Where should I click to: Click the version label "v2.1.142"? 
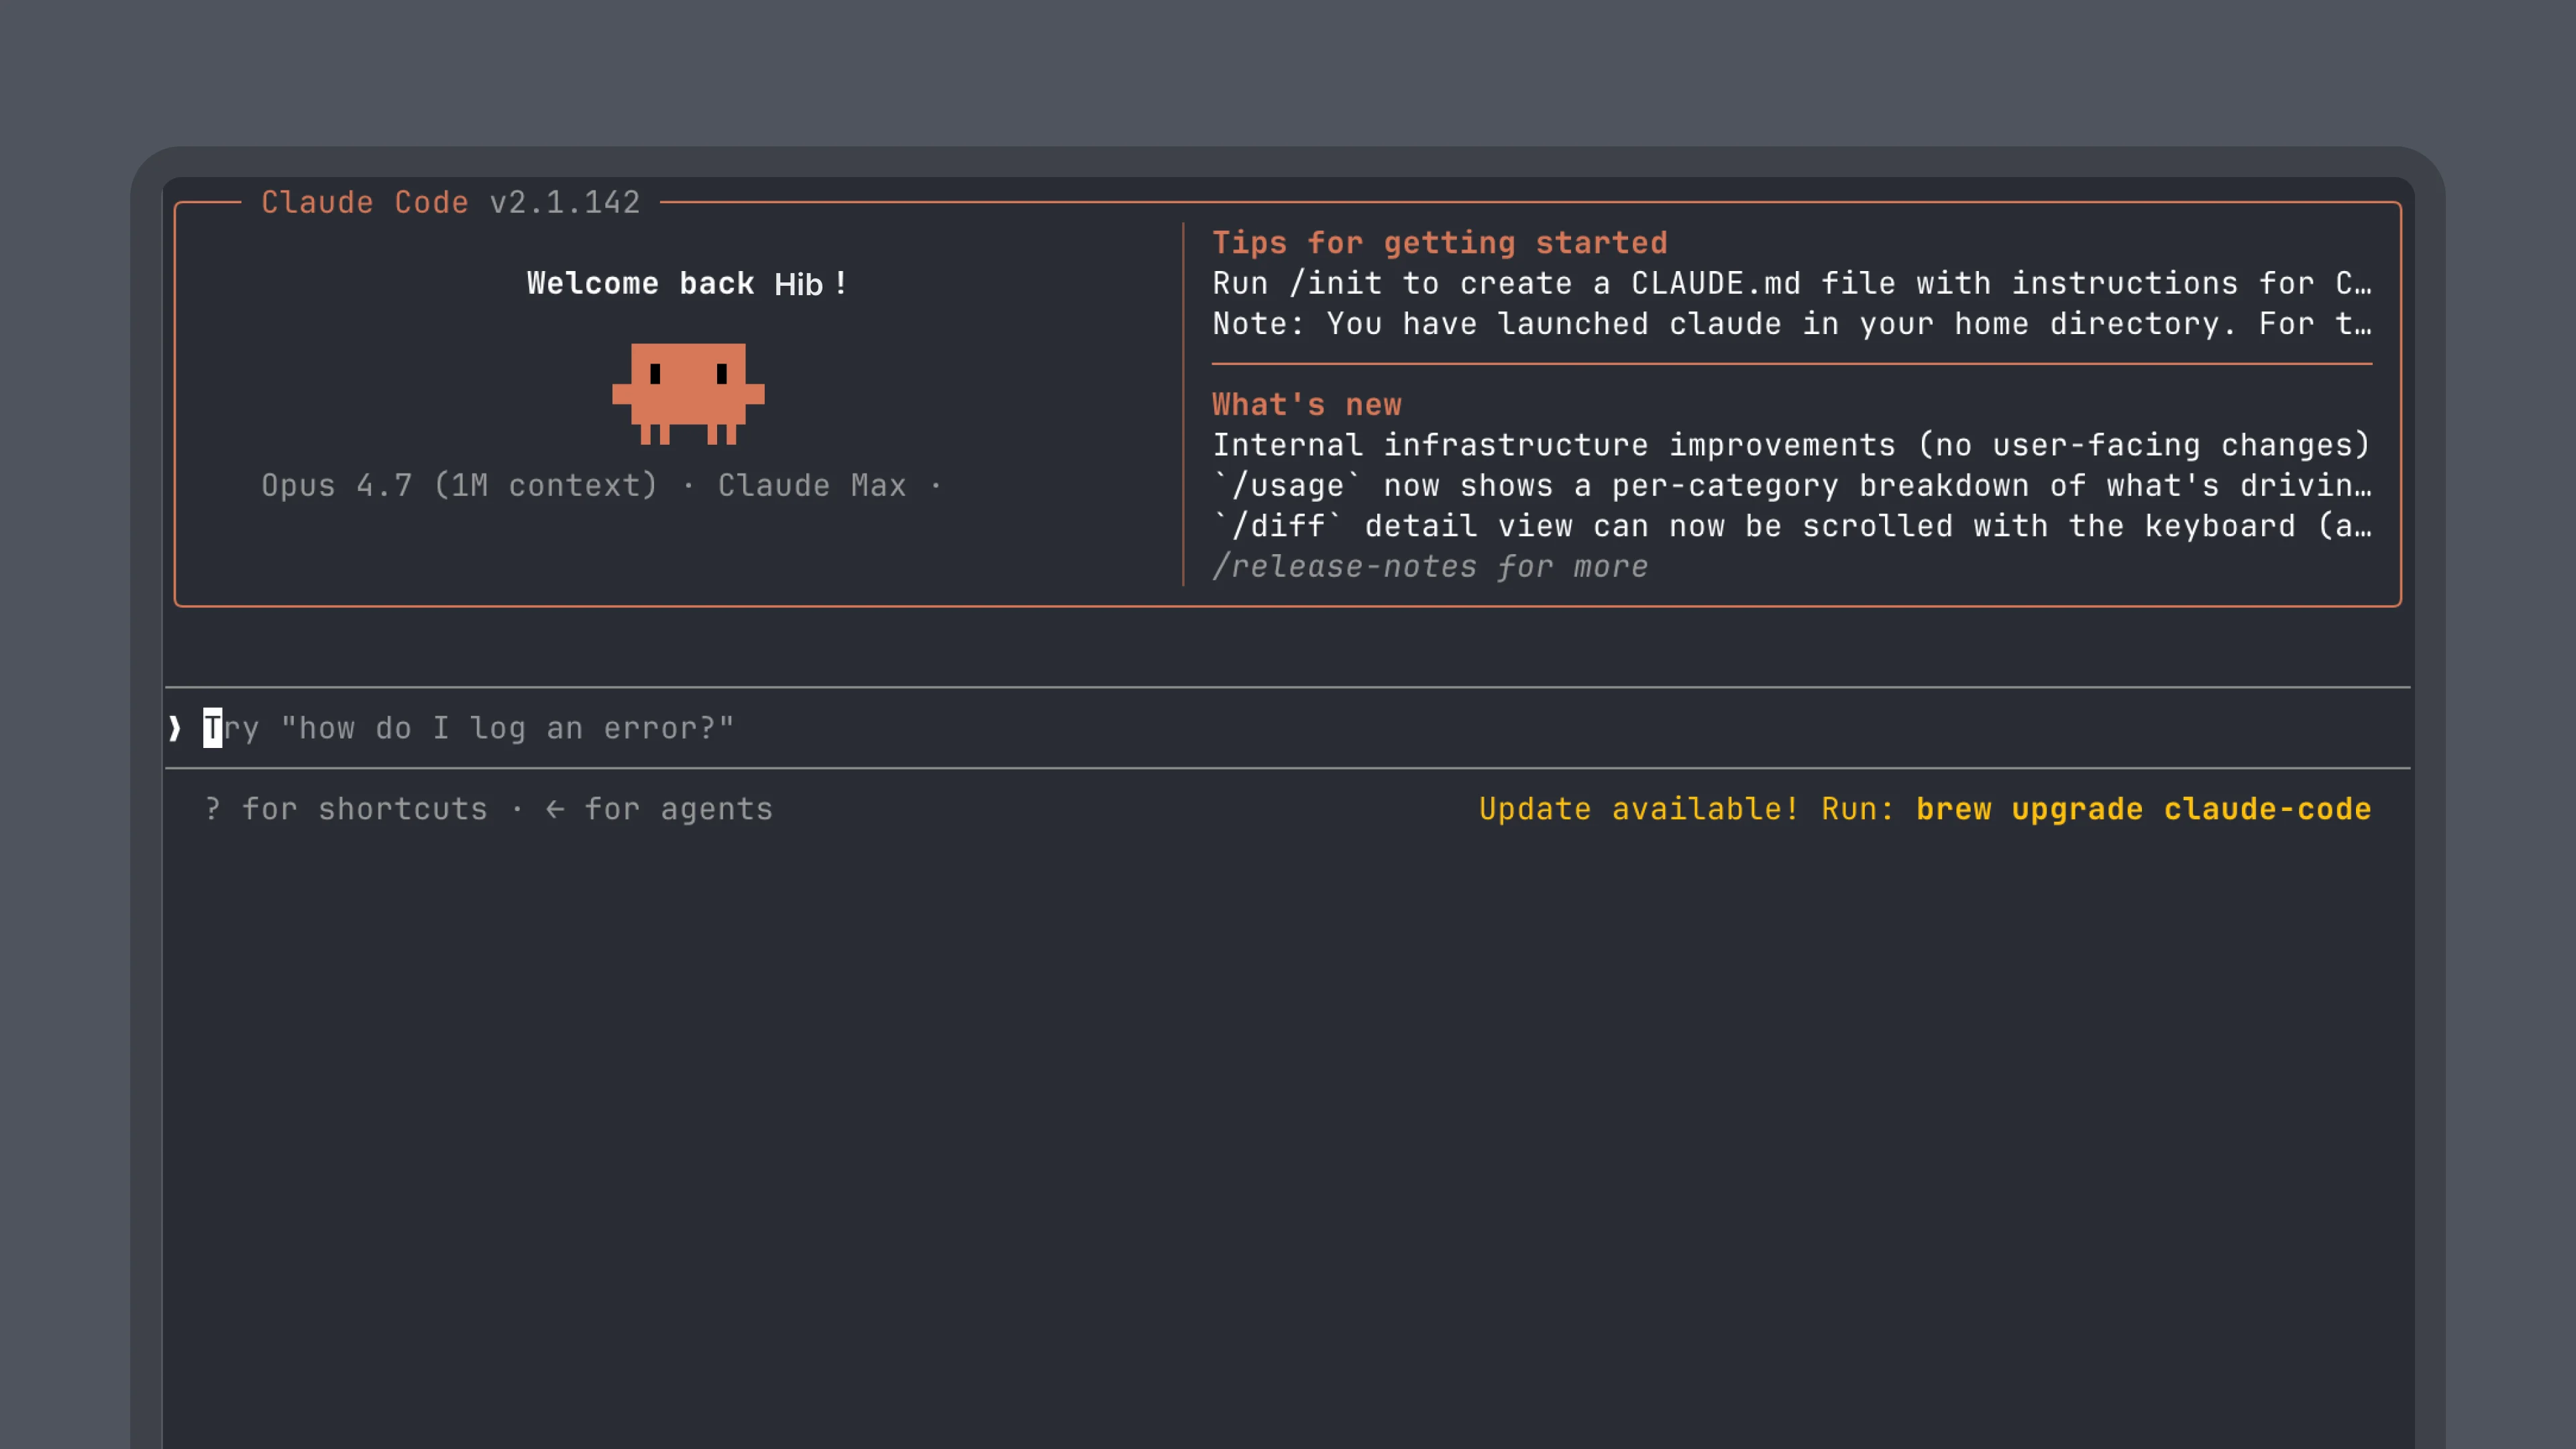point(565,203)
